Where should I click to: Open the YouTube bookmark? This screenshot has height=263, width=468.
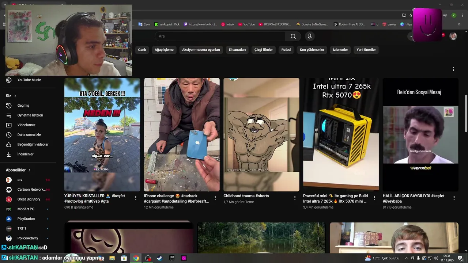tap(246, 24)
